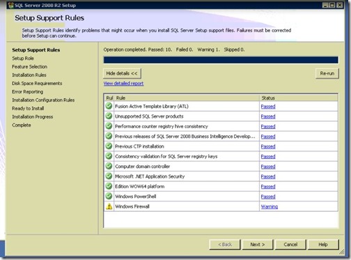
Task: Re-run the setup support rules
Action: [327, 73]
